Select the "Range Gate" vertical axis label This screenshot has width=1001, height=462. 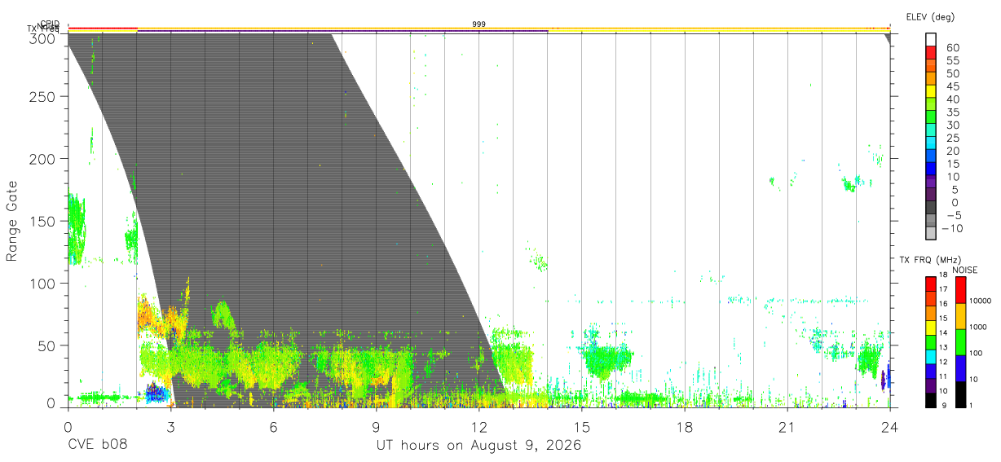tap(12, 222)
